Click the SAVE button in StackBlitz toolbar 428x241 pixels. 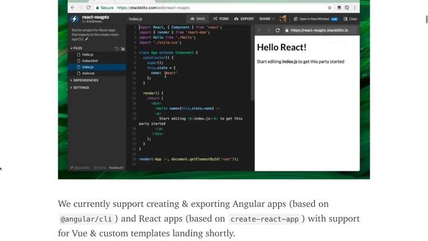tap(197, 19)
